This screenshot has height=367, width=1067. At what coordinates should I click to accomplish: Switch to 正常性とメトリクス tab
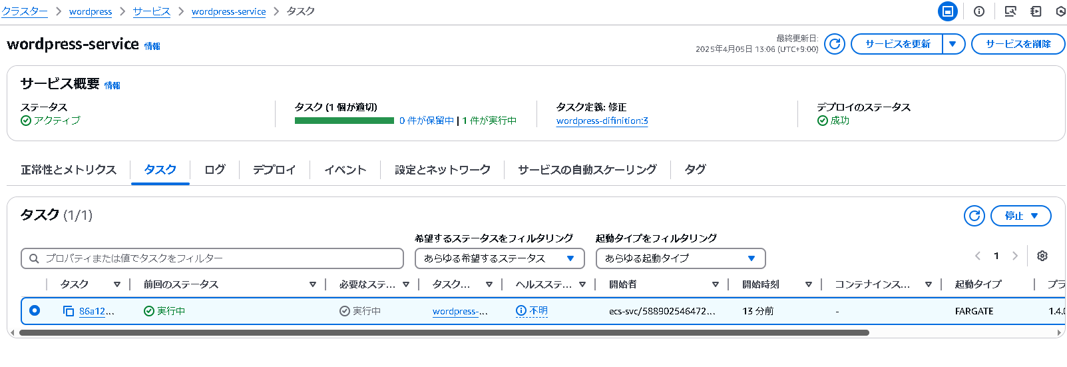click(x=69, y=170)
